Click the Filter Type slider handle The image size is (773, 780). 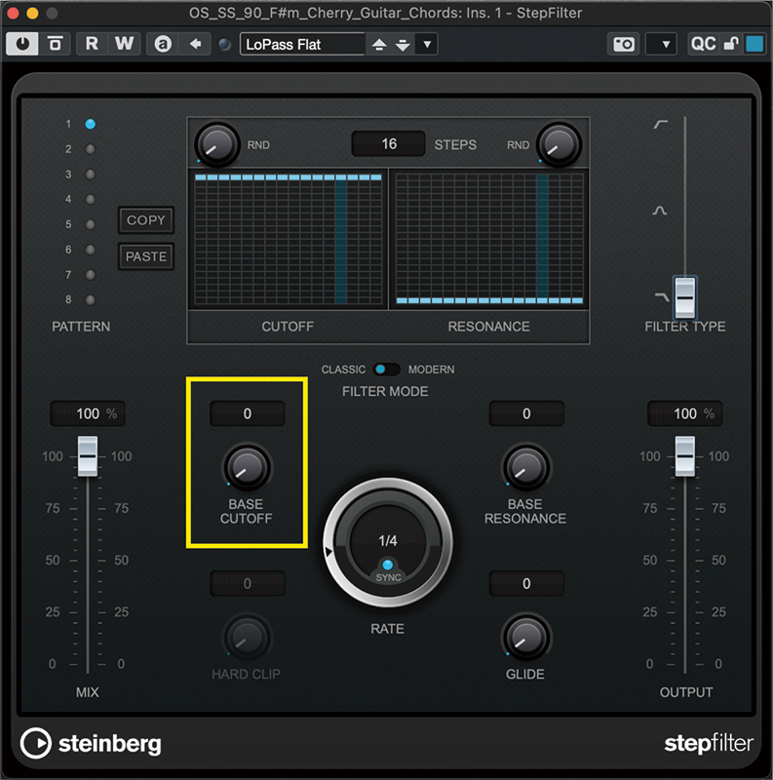pyautogui.click(x=685, y=297)
